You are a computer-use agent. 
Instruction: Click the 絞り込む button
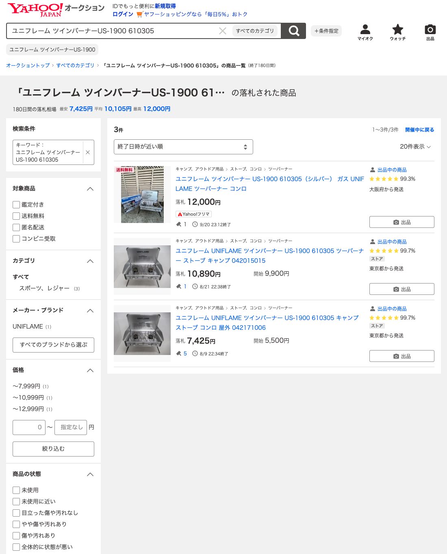click(x=53, y=449)
